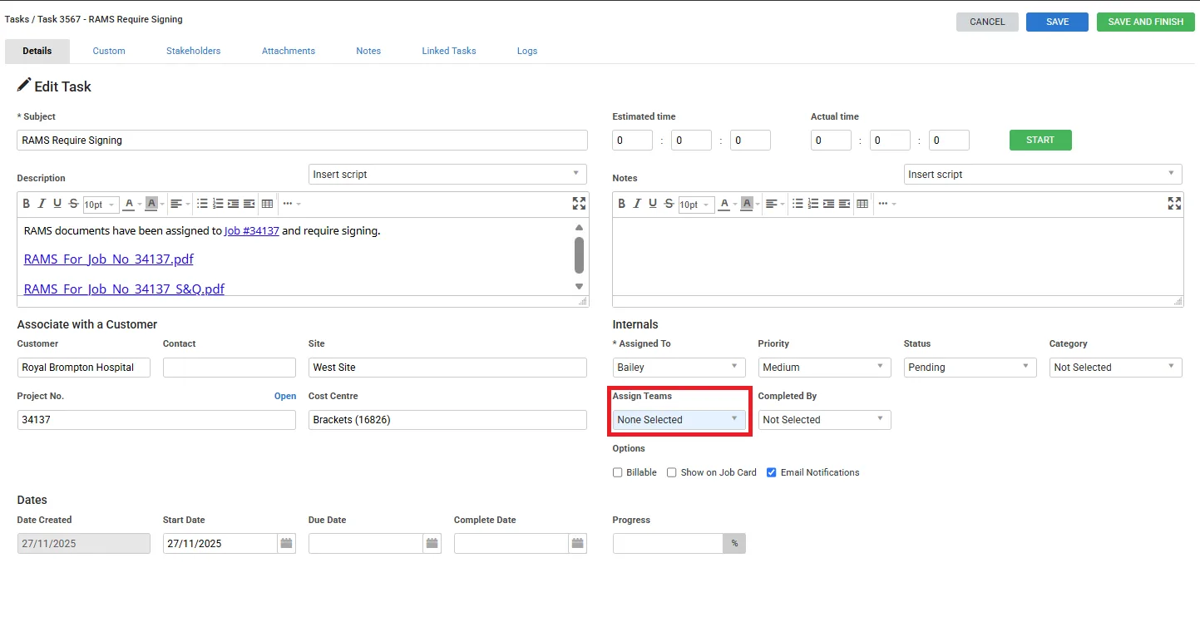Show the Logs tab

pyautogui.click(x=527, y=51)
